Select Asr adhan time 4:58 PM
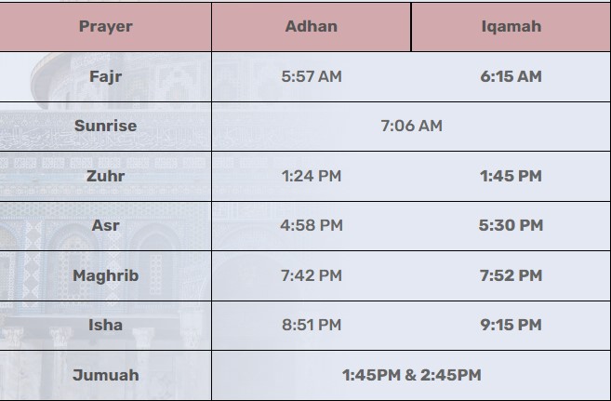611x401 pixels. pyautogui.click(x=312, y=225)
